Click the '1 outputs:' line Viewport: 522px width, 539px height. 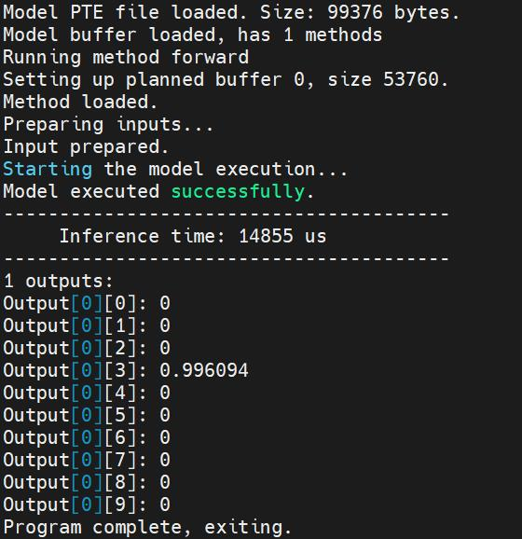pyautogui.click(x=58, y=282)
